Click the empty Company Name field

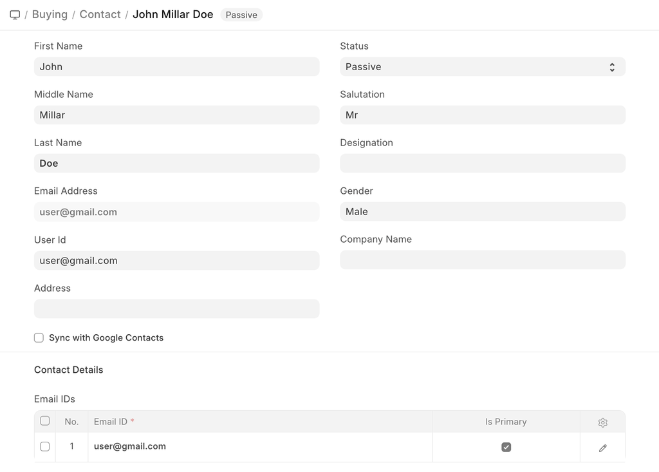tap(482, 260)
